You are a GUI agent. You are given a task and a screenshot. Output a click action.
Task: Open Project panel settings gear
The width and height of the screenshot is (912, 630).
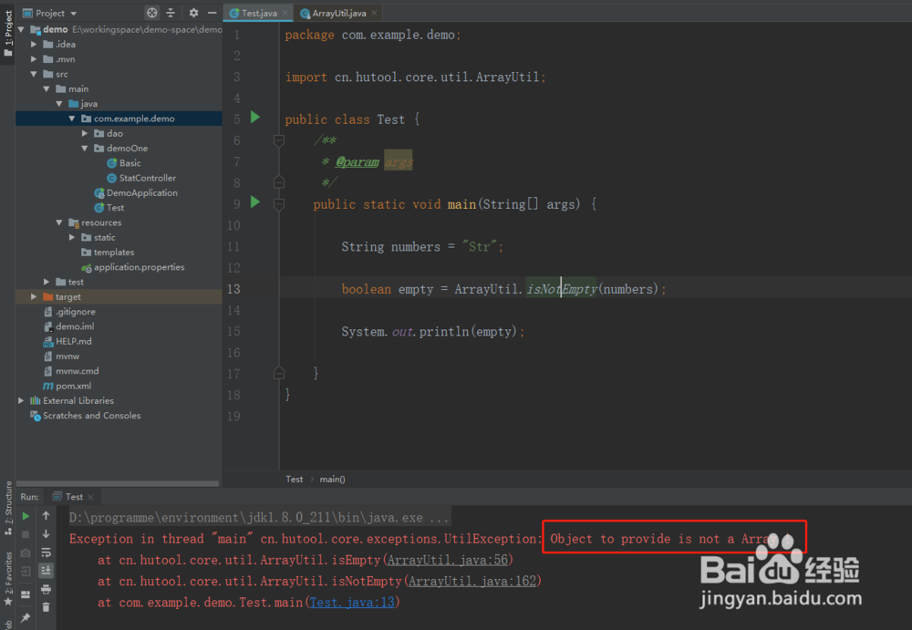click(193, 13)
